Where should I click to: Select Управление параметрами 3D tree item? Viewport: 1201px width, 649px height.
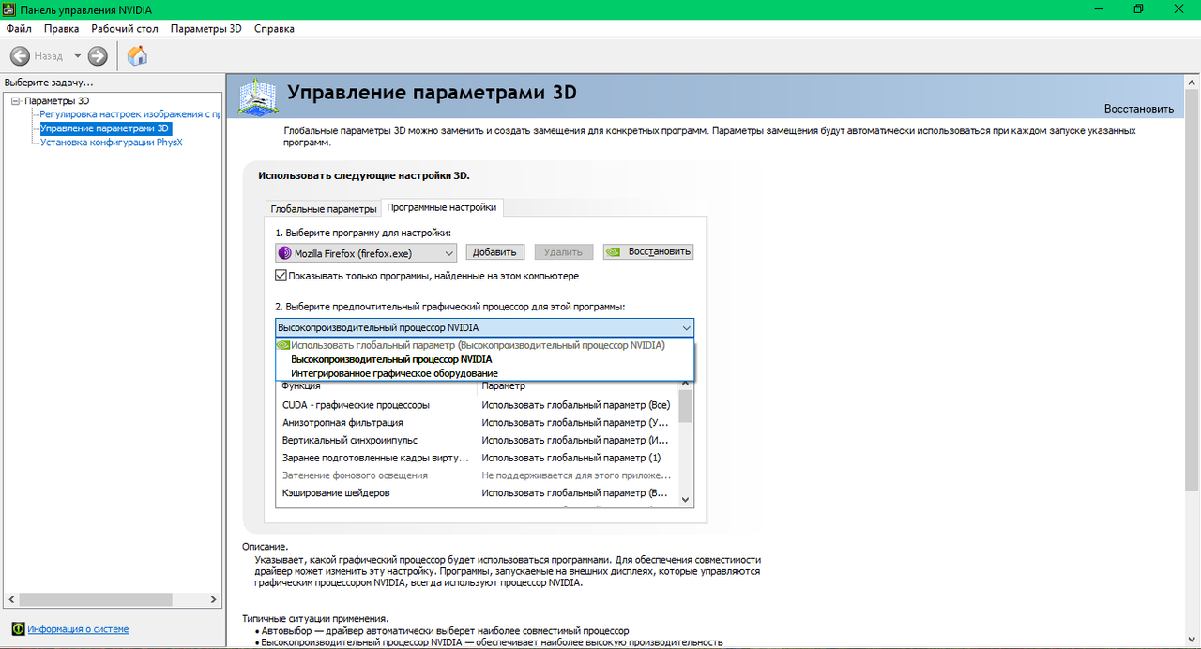[105, 128]
